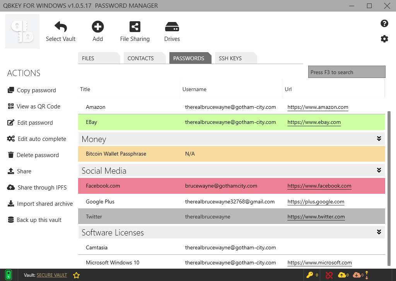Image resolution: width=396 pixels, height=281 pixels.
Task: Click Import shared archive action
Action: pyautogui.click(x=40, y=204)
